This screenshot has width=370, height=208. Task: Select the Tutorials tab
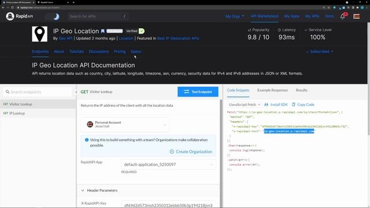coord(76,51)
